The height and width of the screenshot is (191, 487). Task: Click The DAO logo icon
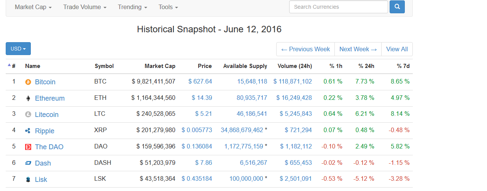pyautogui.click(x=28, y=147)
